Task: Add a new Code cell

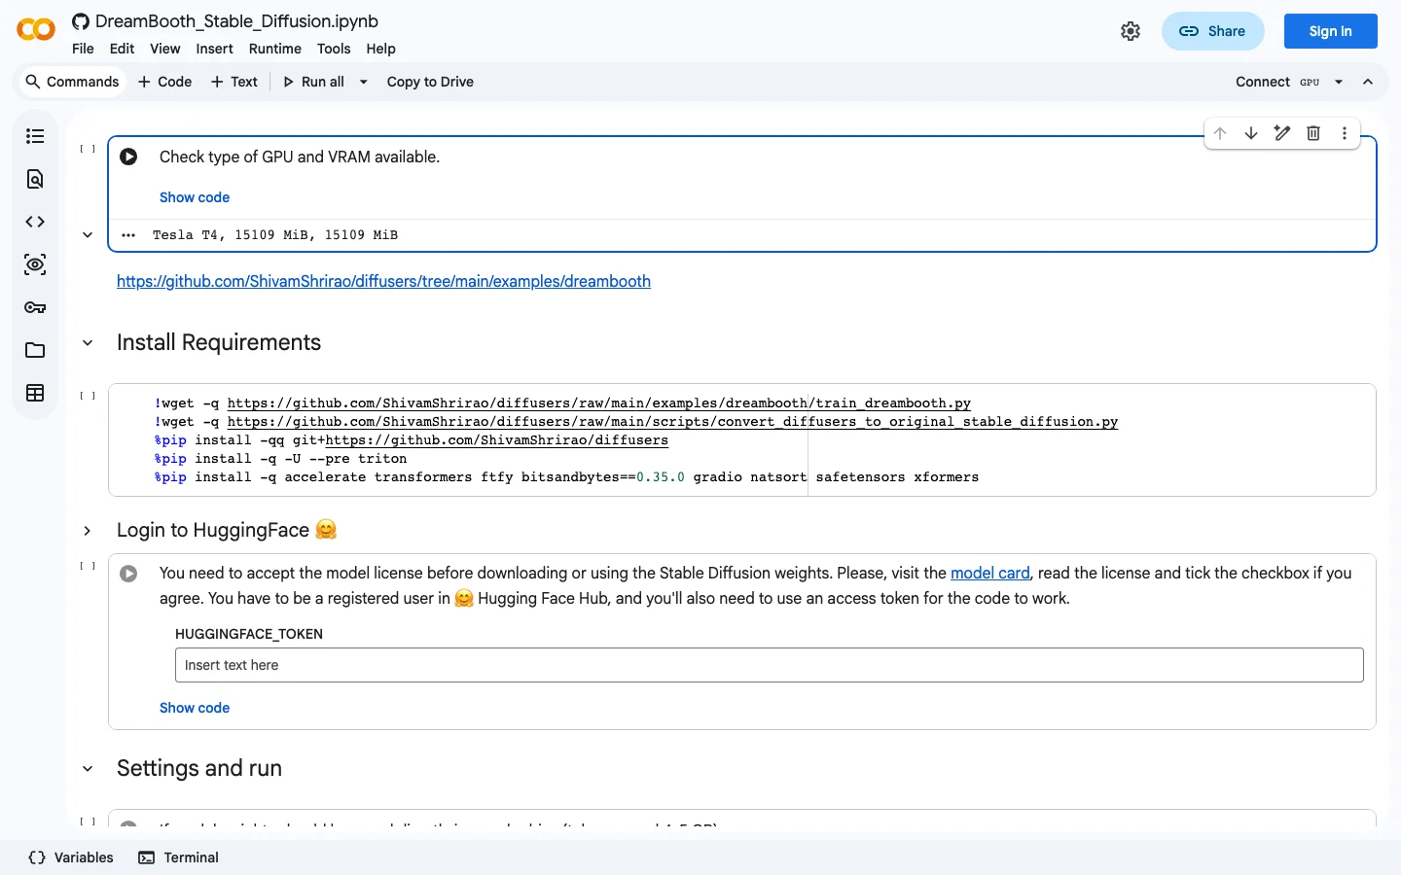Action: click(164, 82)
